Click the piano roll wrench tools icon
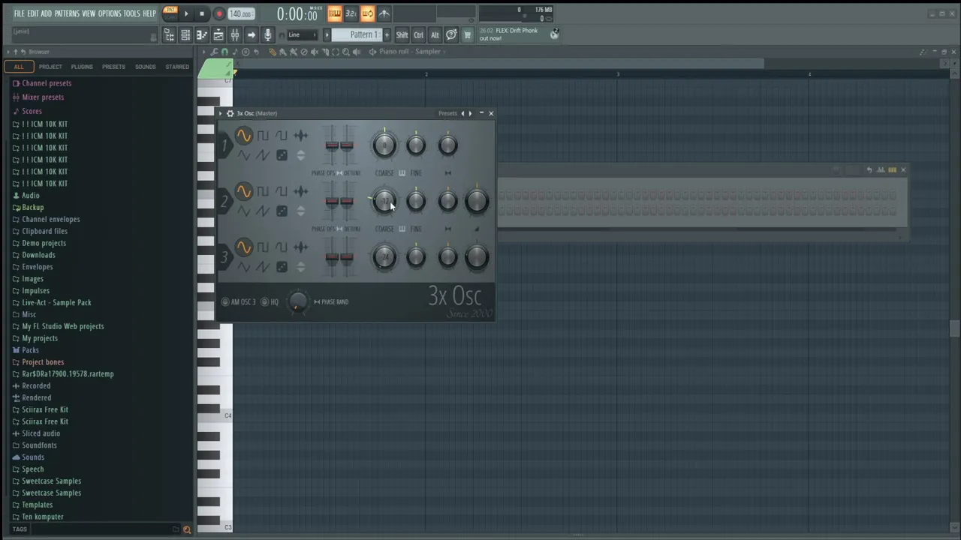961x540 pixels. click(x=215, y=52)
